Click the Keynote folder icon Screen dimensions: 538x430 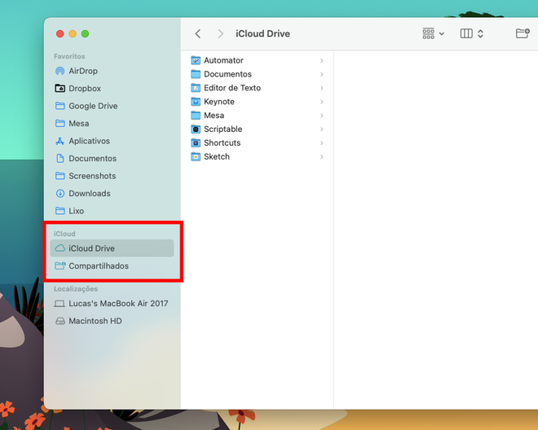[x=196, y=102]
